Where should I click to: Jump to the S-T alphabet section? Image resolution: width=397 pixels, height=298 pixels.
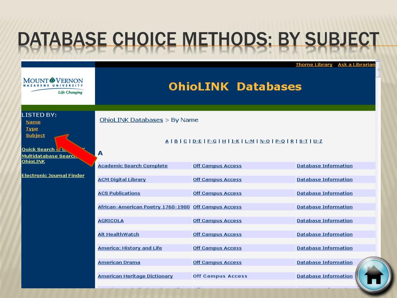tap(303, 141)
